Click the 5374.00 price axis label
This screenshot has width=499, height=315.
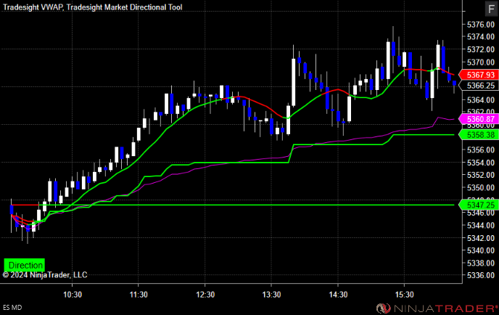[x=481, y=36]
